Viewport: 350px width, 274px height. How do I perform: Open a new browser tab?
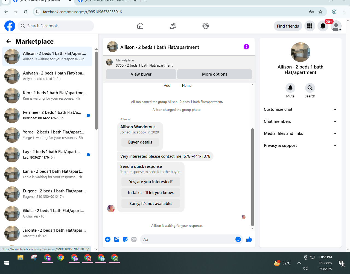(x=145, y=1)
